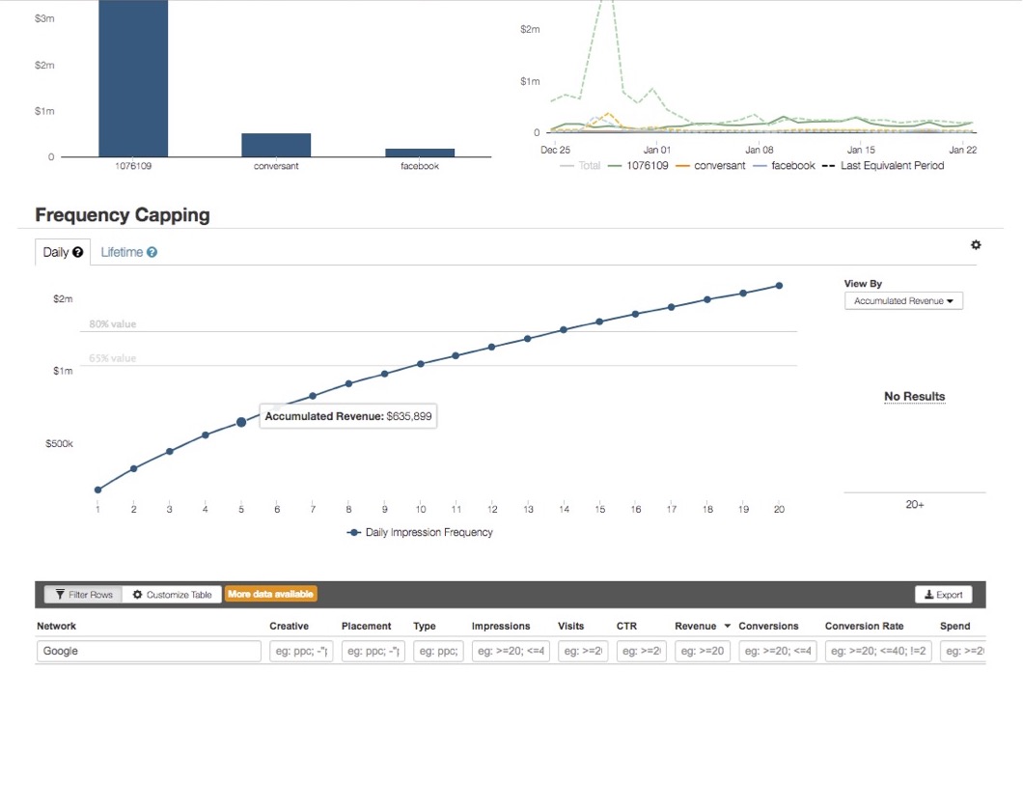
Task: Click the Frequency Capping heading
Action: (x=123, y=214)
